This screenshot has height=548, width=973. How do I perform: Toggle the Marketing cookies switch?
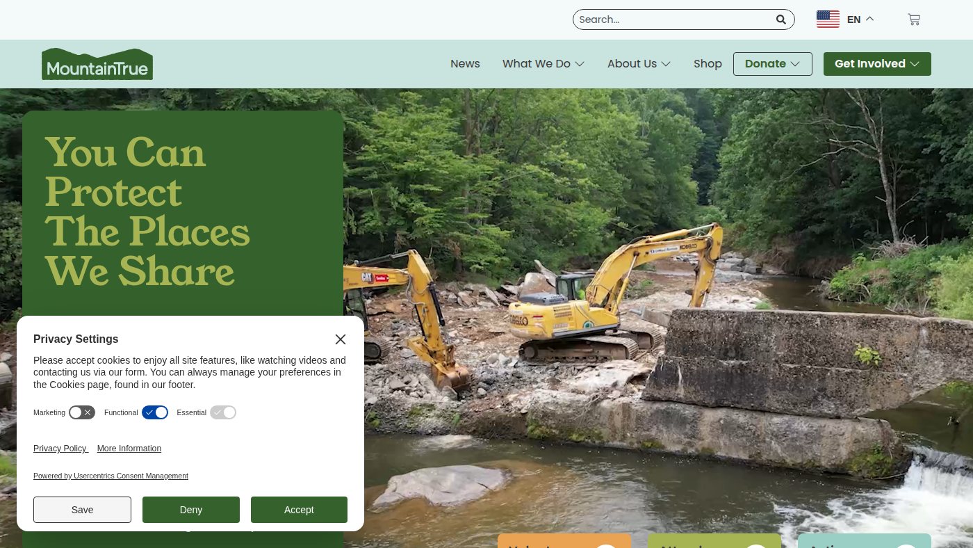pyautogui.click(x=82, y=412)
